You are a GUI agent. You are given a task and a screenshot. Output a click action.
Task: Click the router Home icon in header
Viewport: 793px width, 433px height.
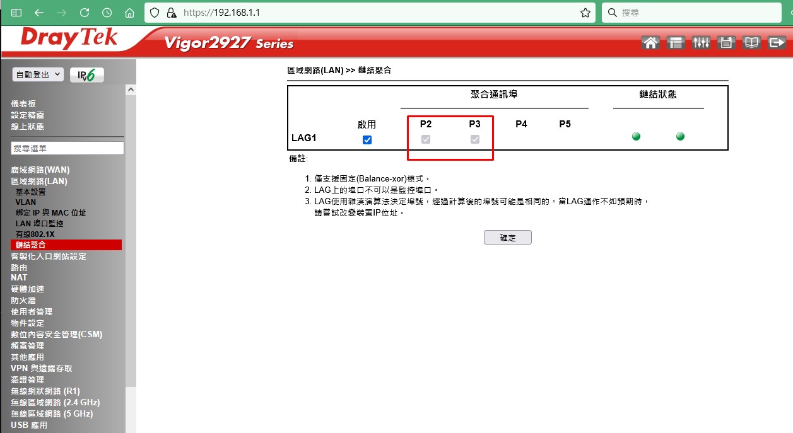click(x=650, y=42)
